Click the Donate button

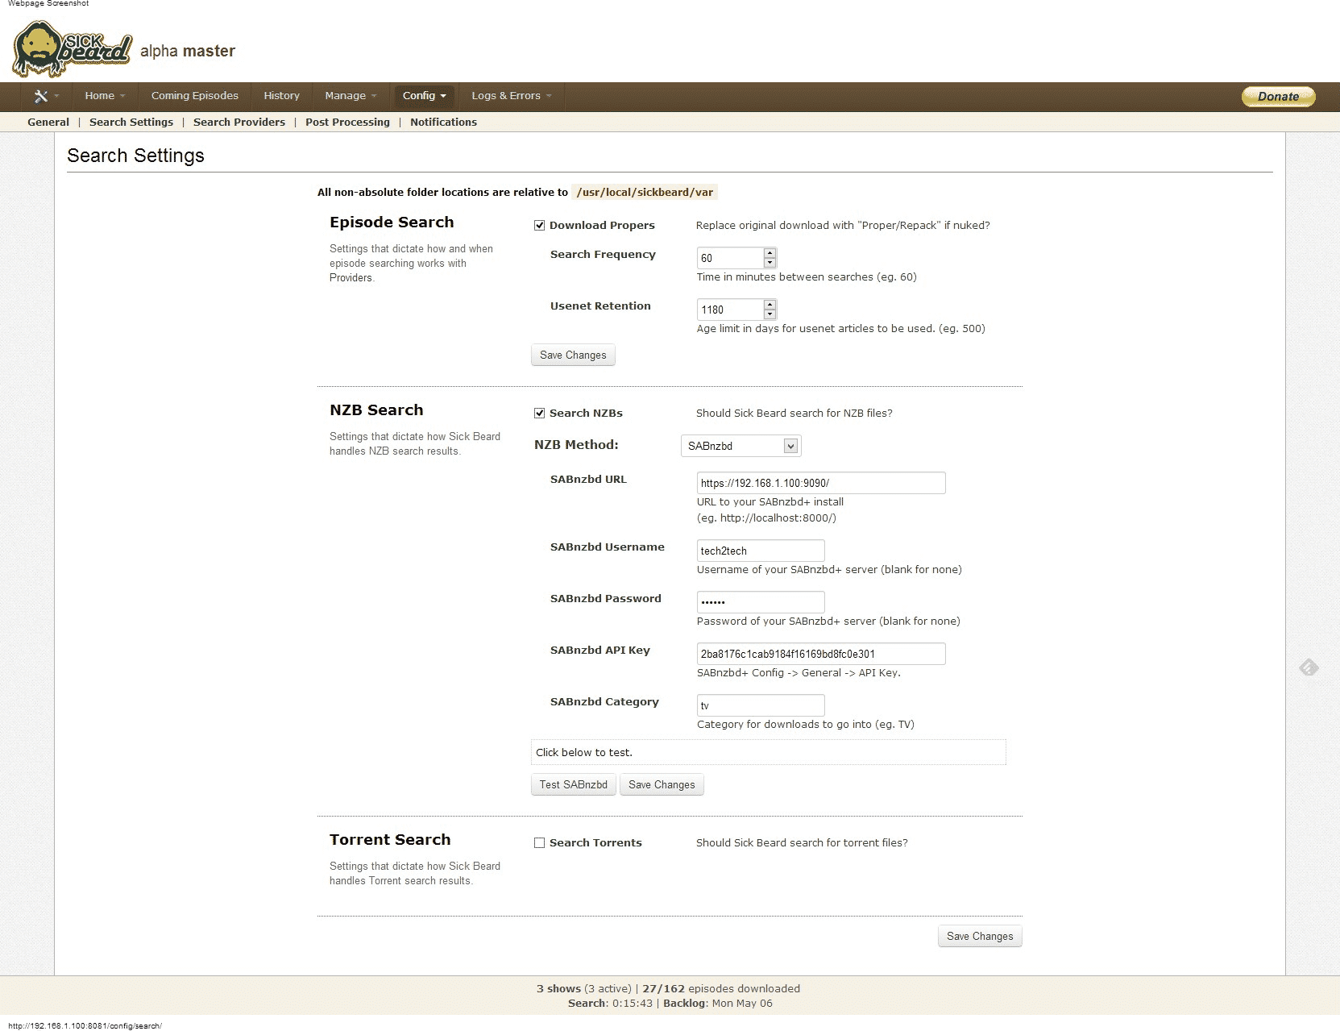1278,97
